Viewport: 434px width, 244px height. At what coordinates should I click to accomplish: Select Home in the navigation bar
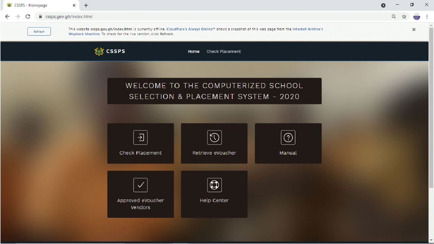click(x=193, y=52)
